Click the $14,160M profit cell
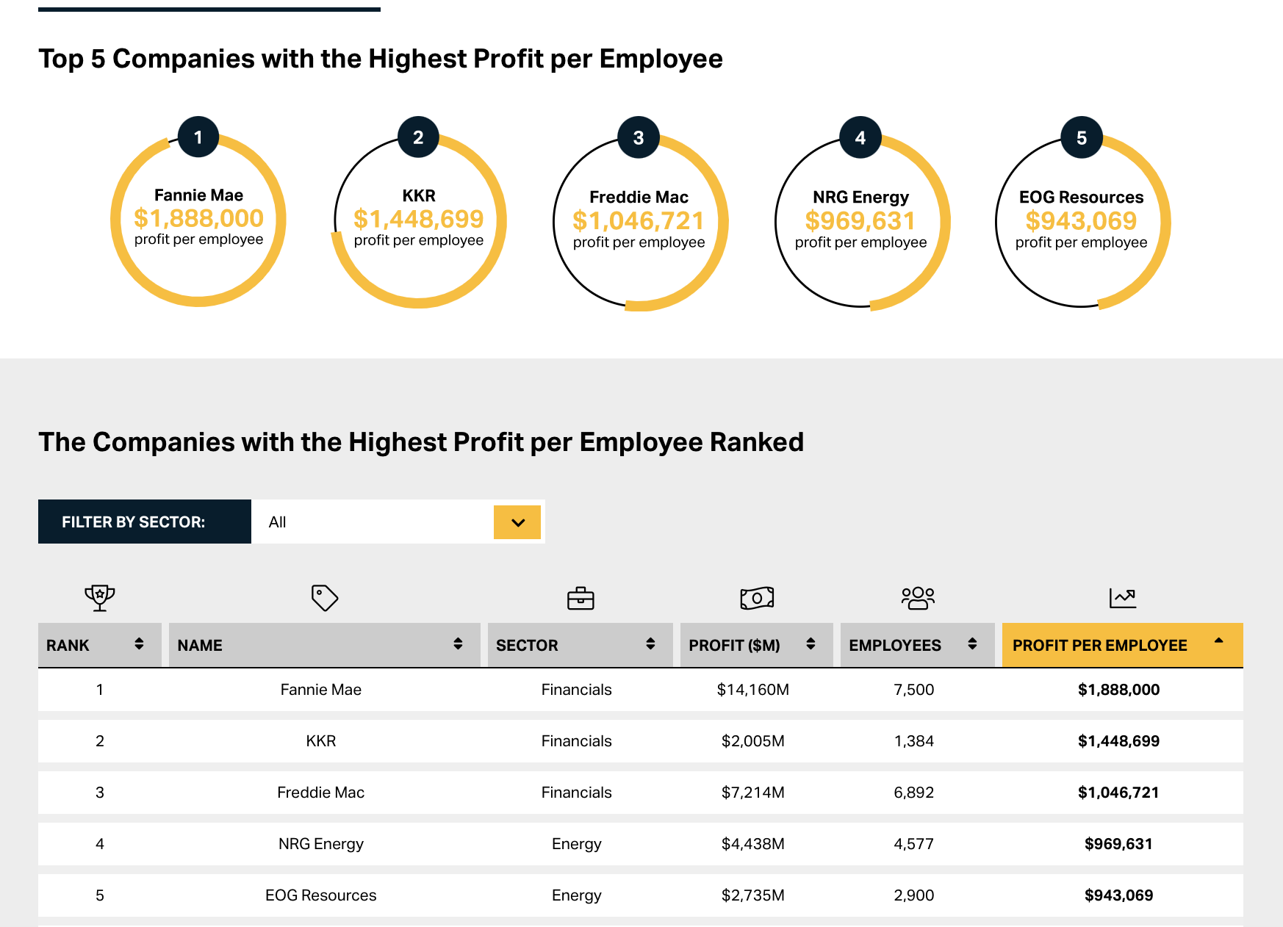This screenshot has height=927, width=1283. [753, 690]
